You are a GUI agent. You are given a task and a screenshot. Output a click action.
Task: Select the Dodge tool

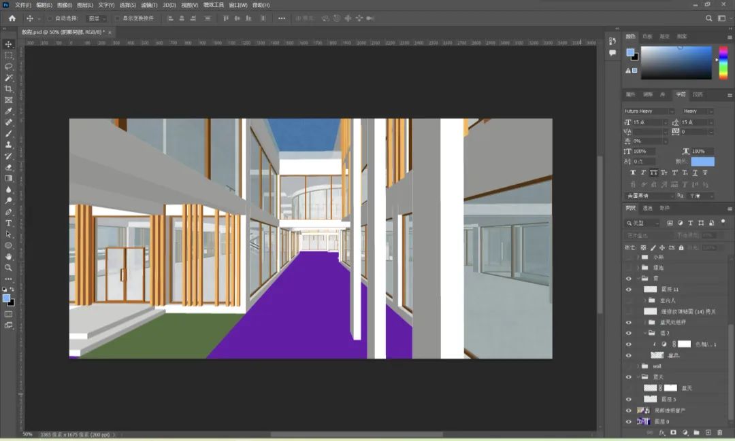pyautogui.click(x=8, y=201)
